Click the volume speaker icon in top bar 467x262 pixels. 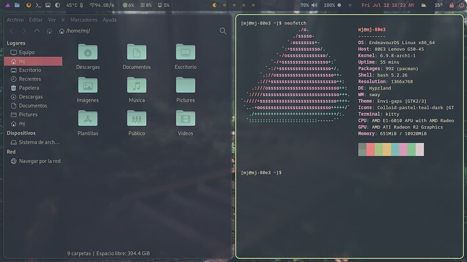[315, 5]
